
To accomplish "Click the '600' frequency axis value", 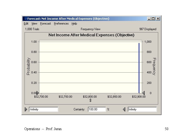I will point(149,62).
